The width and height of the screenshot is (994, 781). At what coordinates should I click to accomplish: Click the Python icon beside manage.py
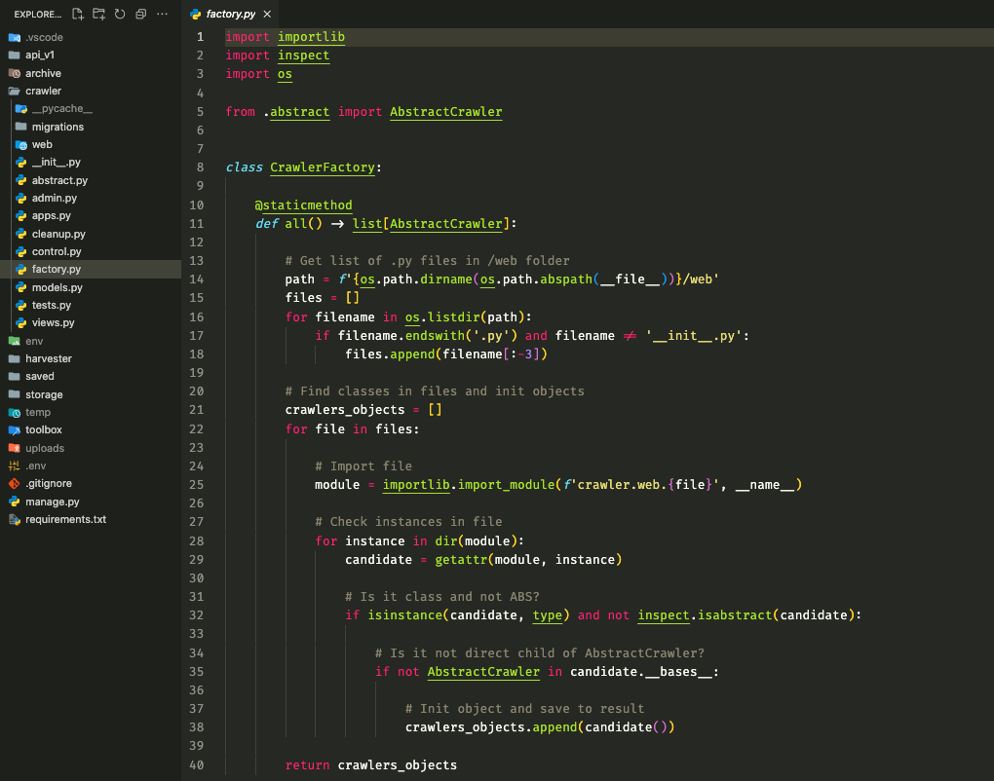pyautogui.click(x=14, y=502)
